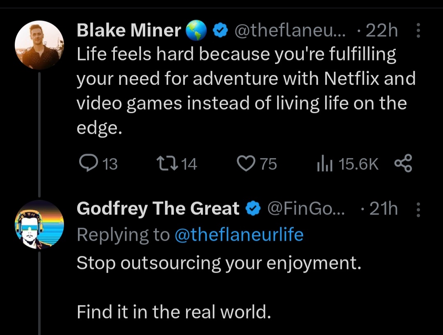Image resolution: width=443 pixels, height=335 pixels.
Task: Reply to Blake Miner's tweet
Action: pos(87,164)
